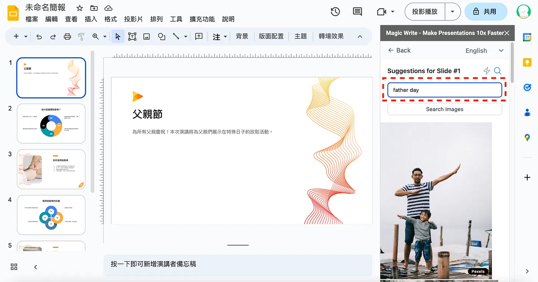
Task: Click the Search Images button
Action: (x=445, y=109)
